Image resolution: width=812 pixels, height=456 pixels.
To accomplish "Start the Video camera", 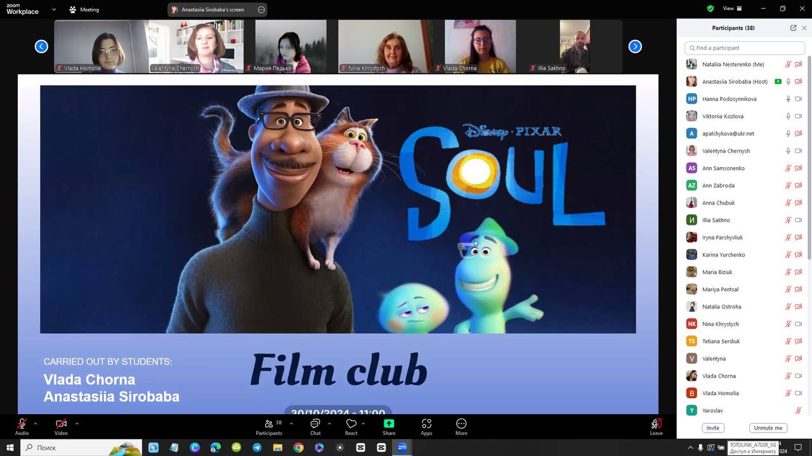I will point(61,424).
